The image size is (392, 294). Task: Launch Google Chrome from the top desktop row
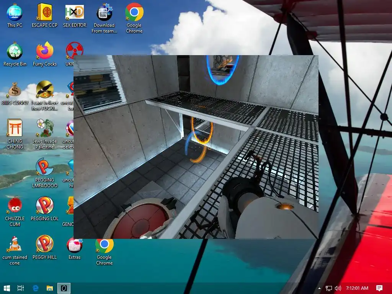tap(134, 18)
